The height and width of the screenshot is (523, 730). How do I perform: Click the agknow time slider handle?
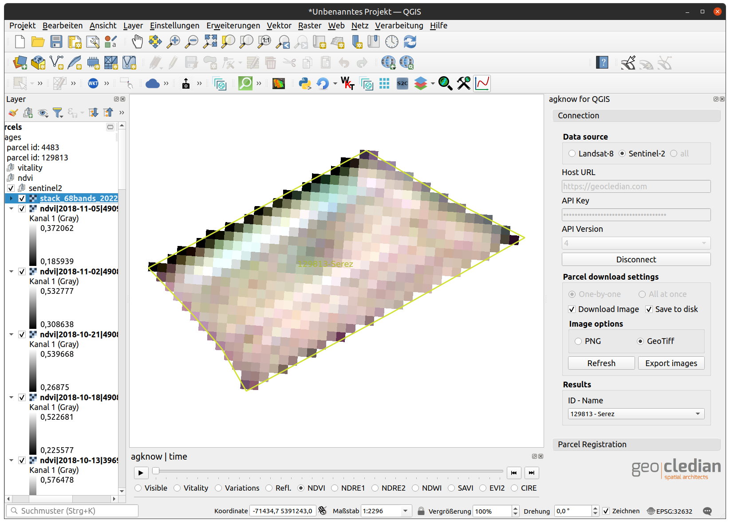(x=156, y=471)
